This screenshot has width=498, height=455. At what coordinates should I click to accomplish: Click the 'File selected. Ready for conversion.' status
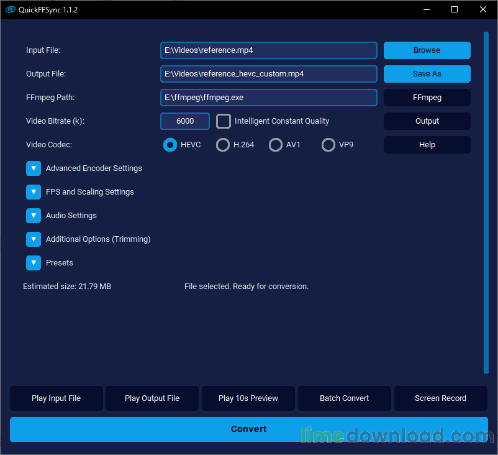[x=247, y=287]
